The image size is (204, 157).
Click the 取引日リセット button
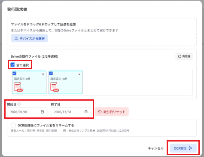coord(112,112)
